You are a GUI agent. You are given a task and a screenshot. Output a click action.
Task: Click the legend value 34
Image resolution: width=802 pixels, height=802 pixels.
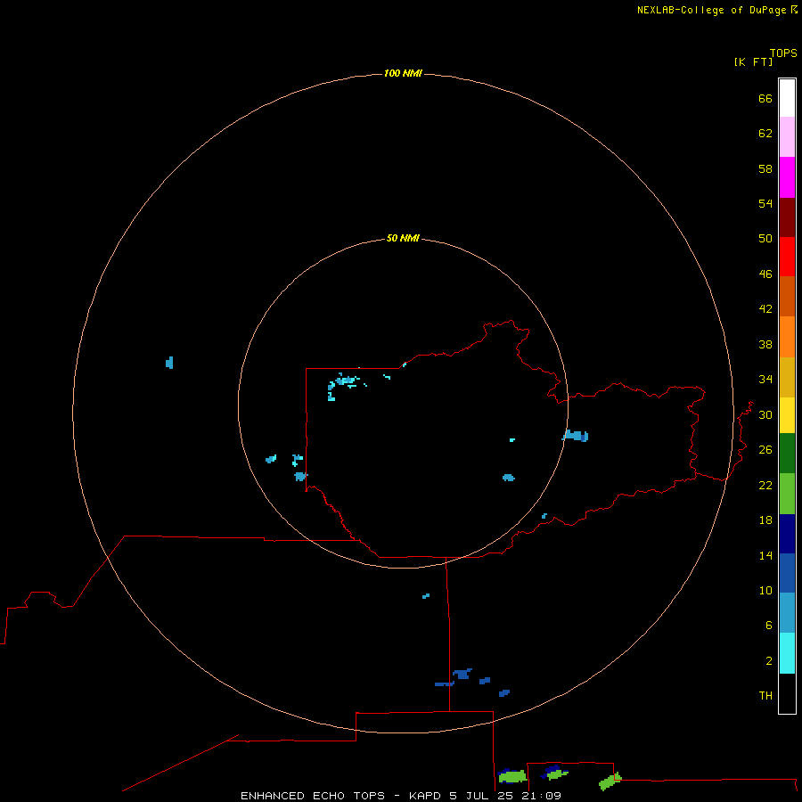click(x=765, y=379)
